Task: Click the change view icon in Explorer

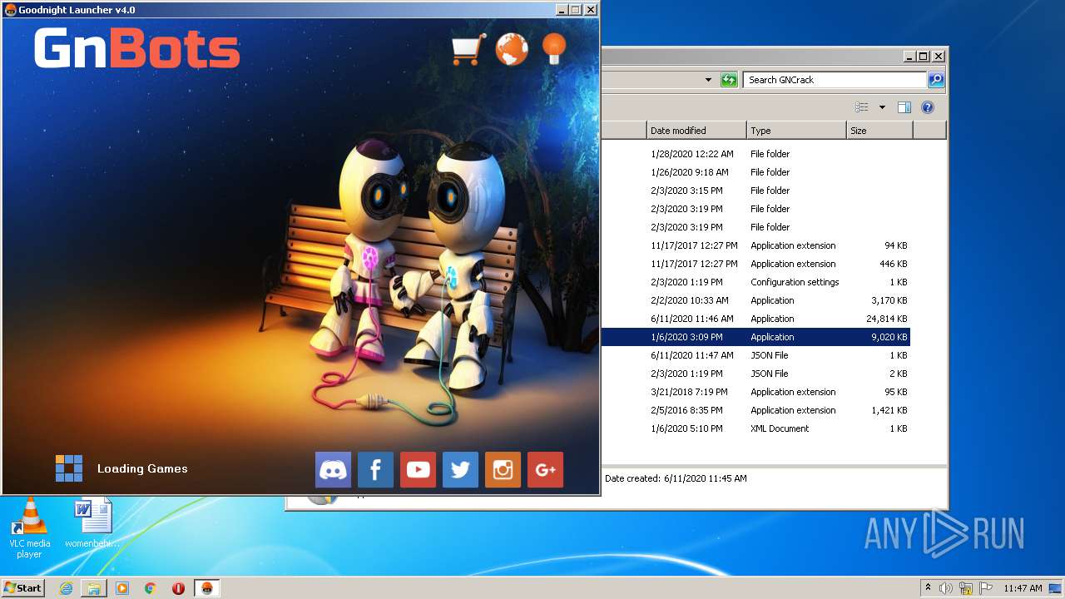Action: point(862,107)
